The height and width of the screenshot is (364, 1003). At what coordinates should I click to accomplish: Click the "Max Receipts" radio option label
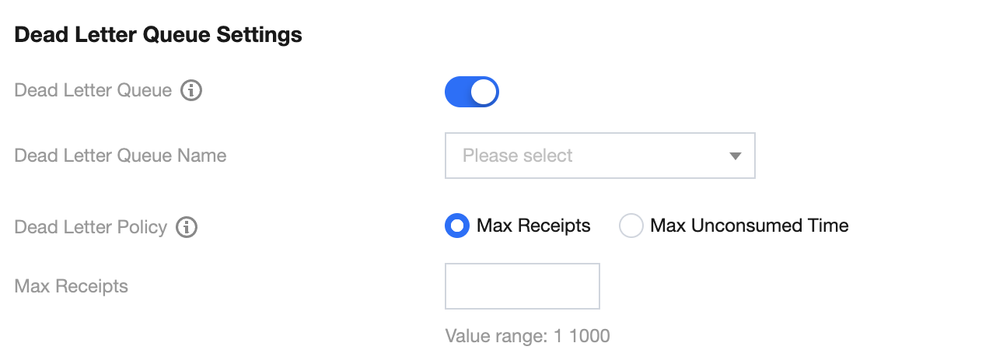tap(533, 226)
